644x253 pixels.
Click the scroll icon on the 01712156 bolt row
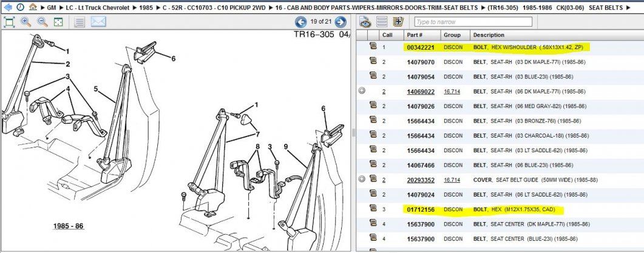373,209
